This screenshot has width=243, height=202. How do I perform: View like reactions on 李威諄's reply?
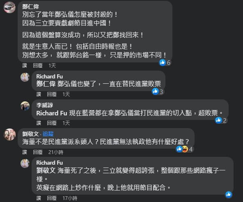pyautogui.click(x=218, y=120)
